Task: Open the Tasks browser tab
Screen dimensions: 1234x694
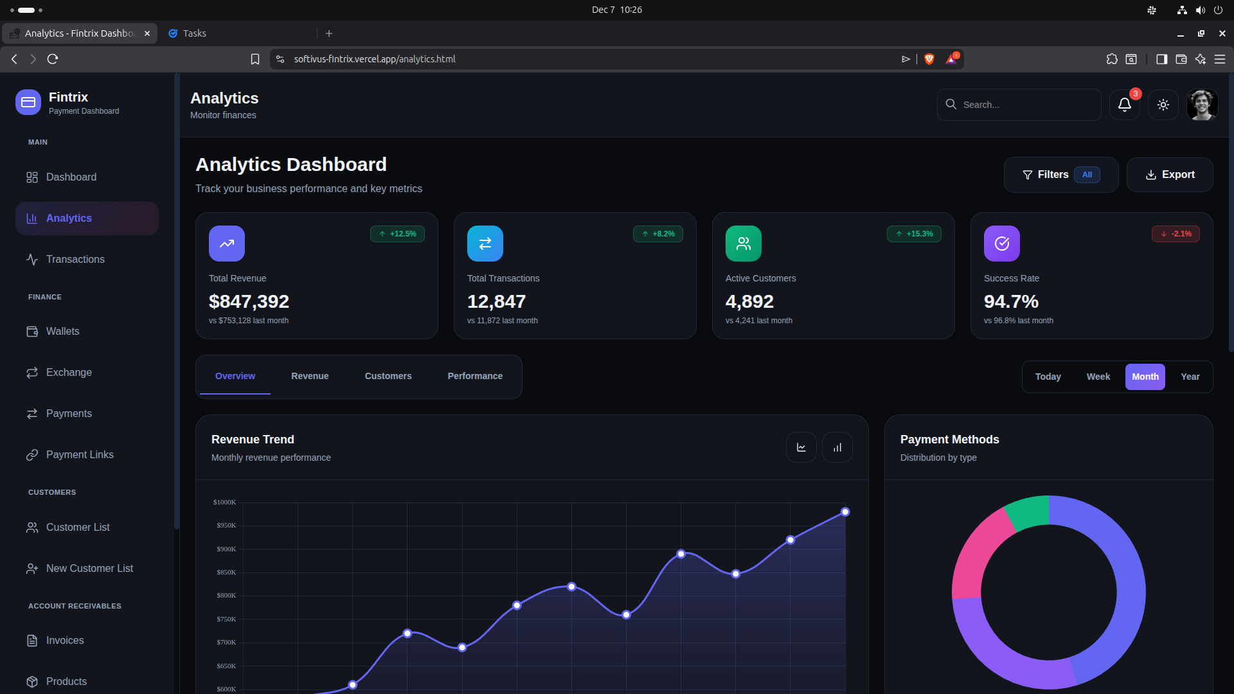Action: pyautogui.click(x=194, y=33)
